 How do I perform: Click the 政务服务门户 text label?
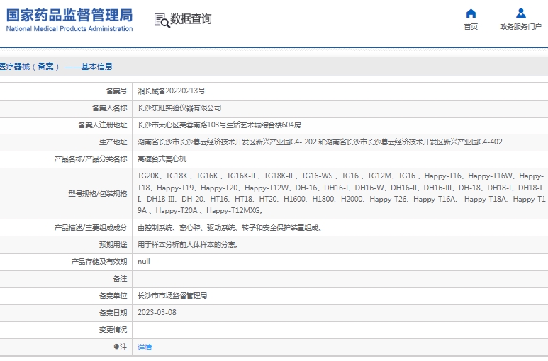(x=521, y=27)
